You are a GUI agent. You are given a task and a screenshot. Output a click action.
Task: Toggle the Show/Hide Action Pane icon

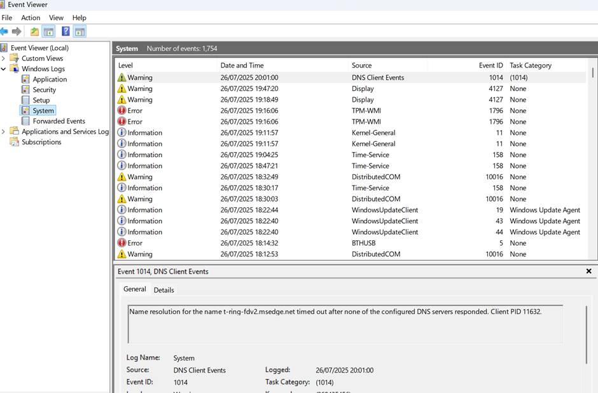pos(80,32)
